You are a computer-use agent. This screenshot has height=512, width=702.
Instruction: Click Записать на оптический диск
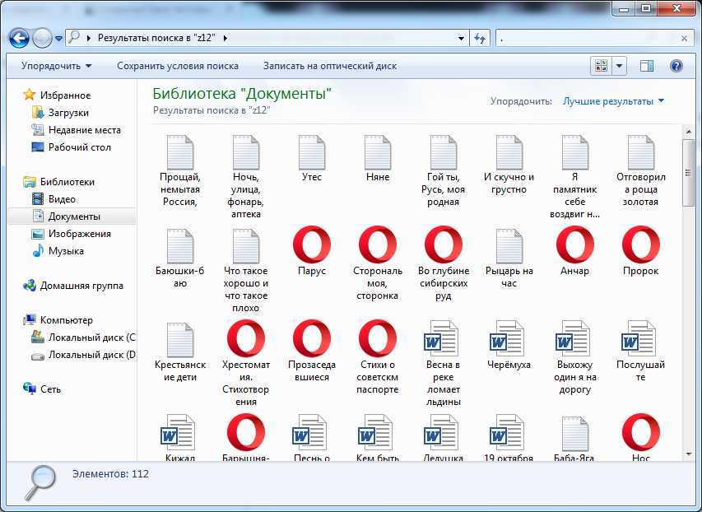(330, 66)
